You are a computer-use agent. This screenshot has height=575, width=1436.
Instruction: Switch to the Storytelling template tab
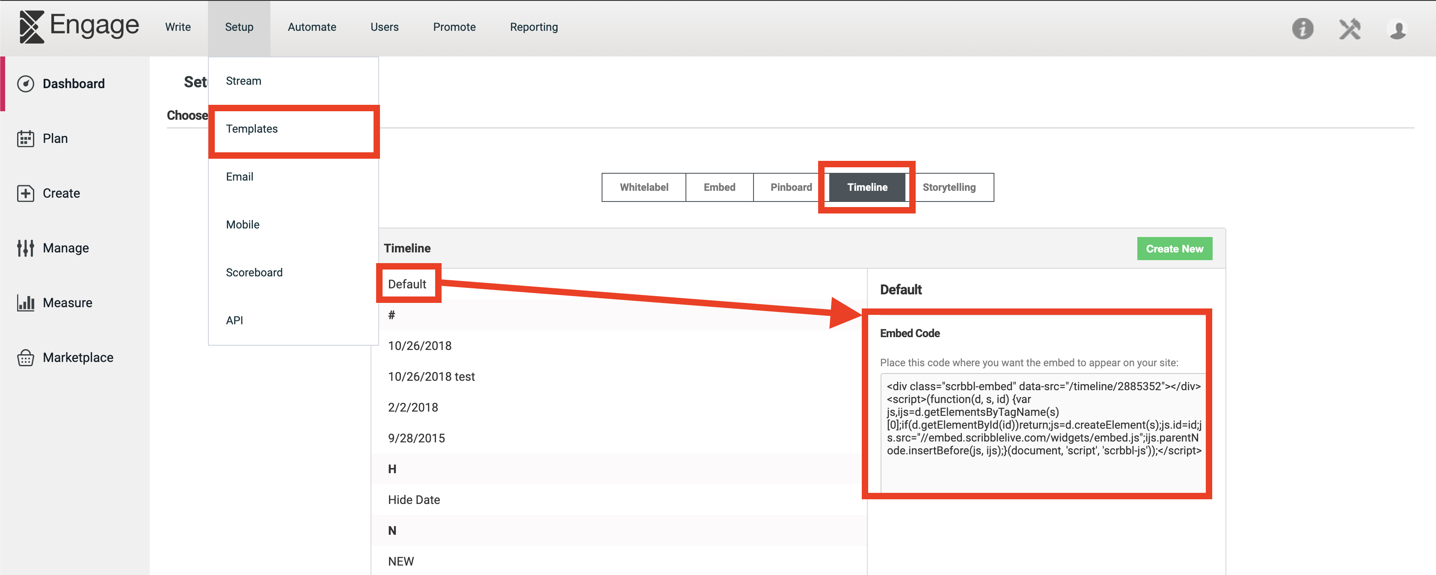click(x=949, y=187)
